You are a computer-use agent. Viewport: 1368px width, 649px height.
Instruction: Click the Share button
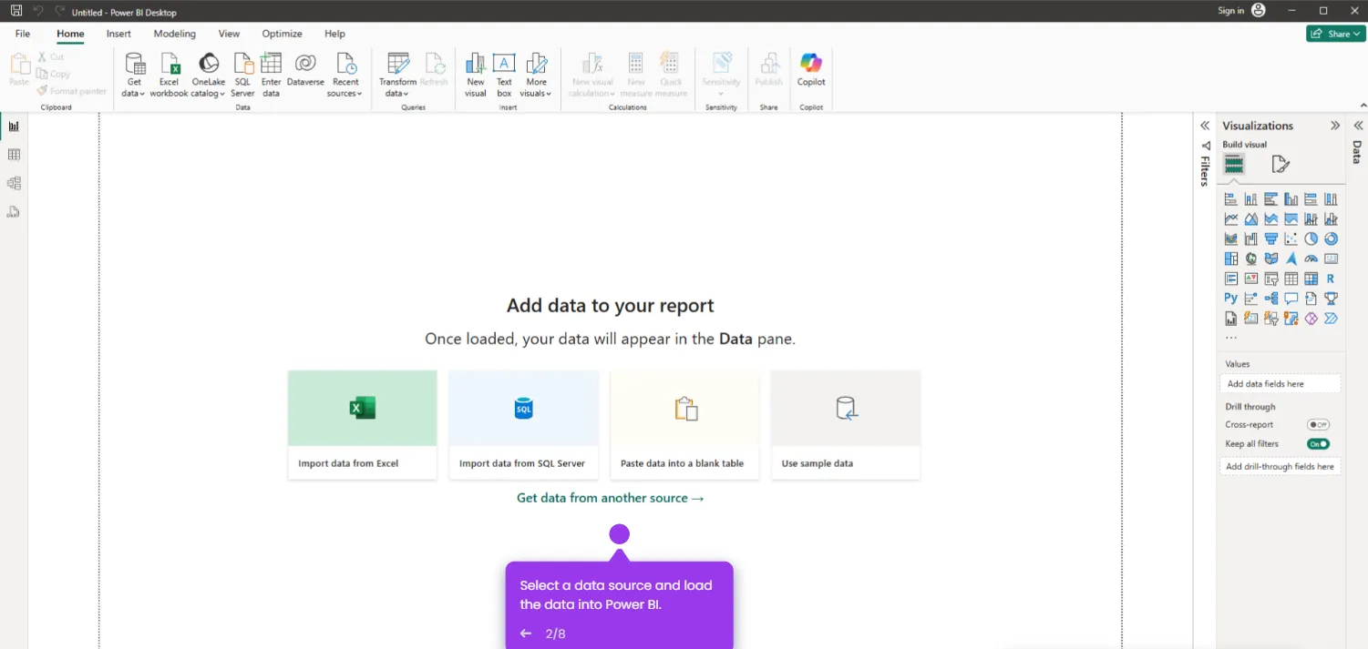pos(1335,34)
